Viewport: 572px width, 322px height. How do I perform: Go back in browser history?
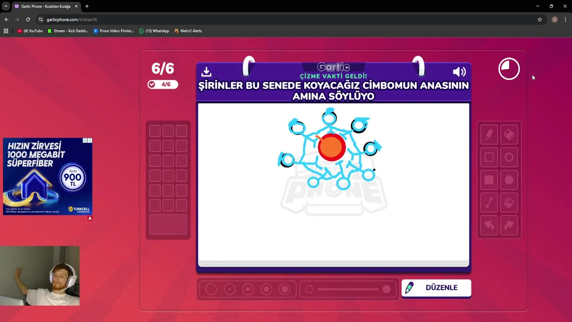pos(6,20)
